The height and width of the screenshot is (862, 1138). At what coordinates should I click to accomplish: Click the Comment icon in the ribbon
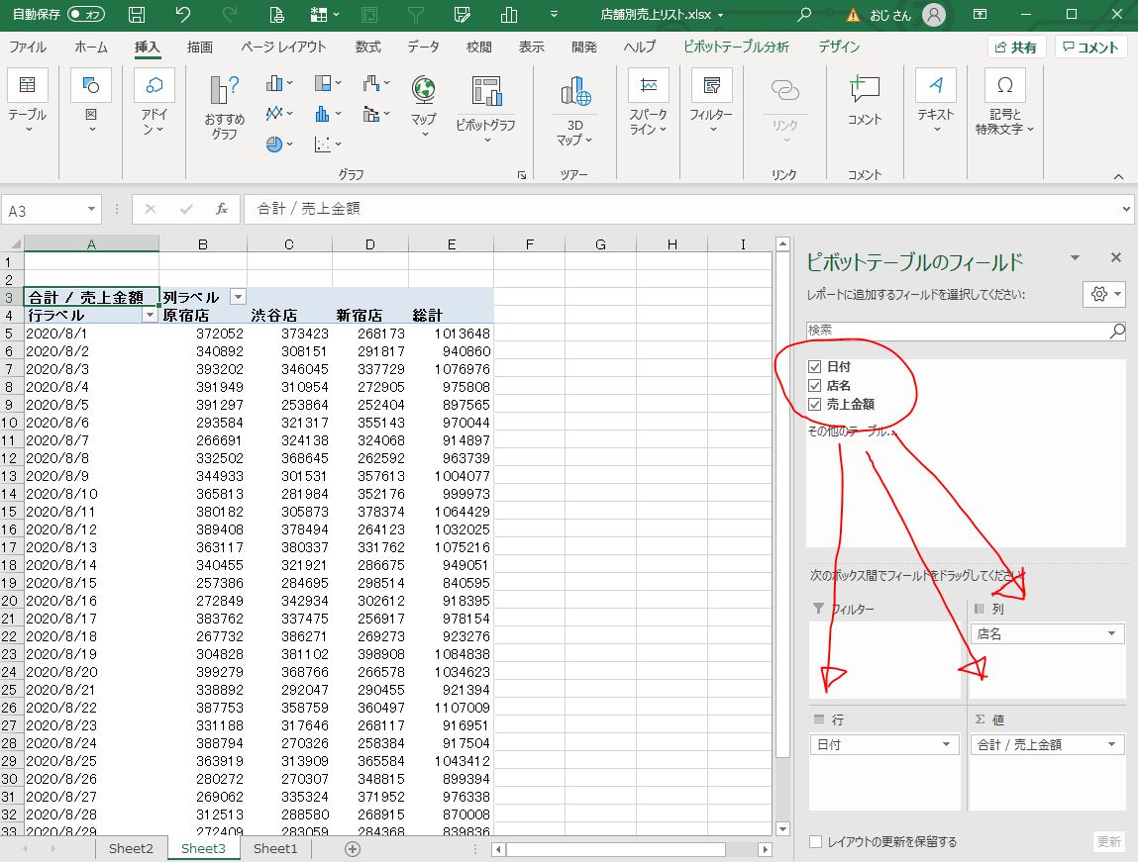click(x=864, y=99)
